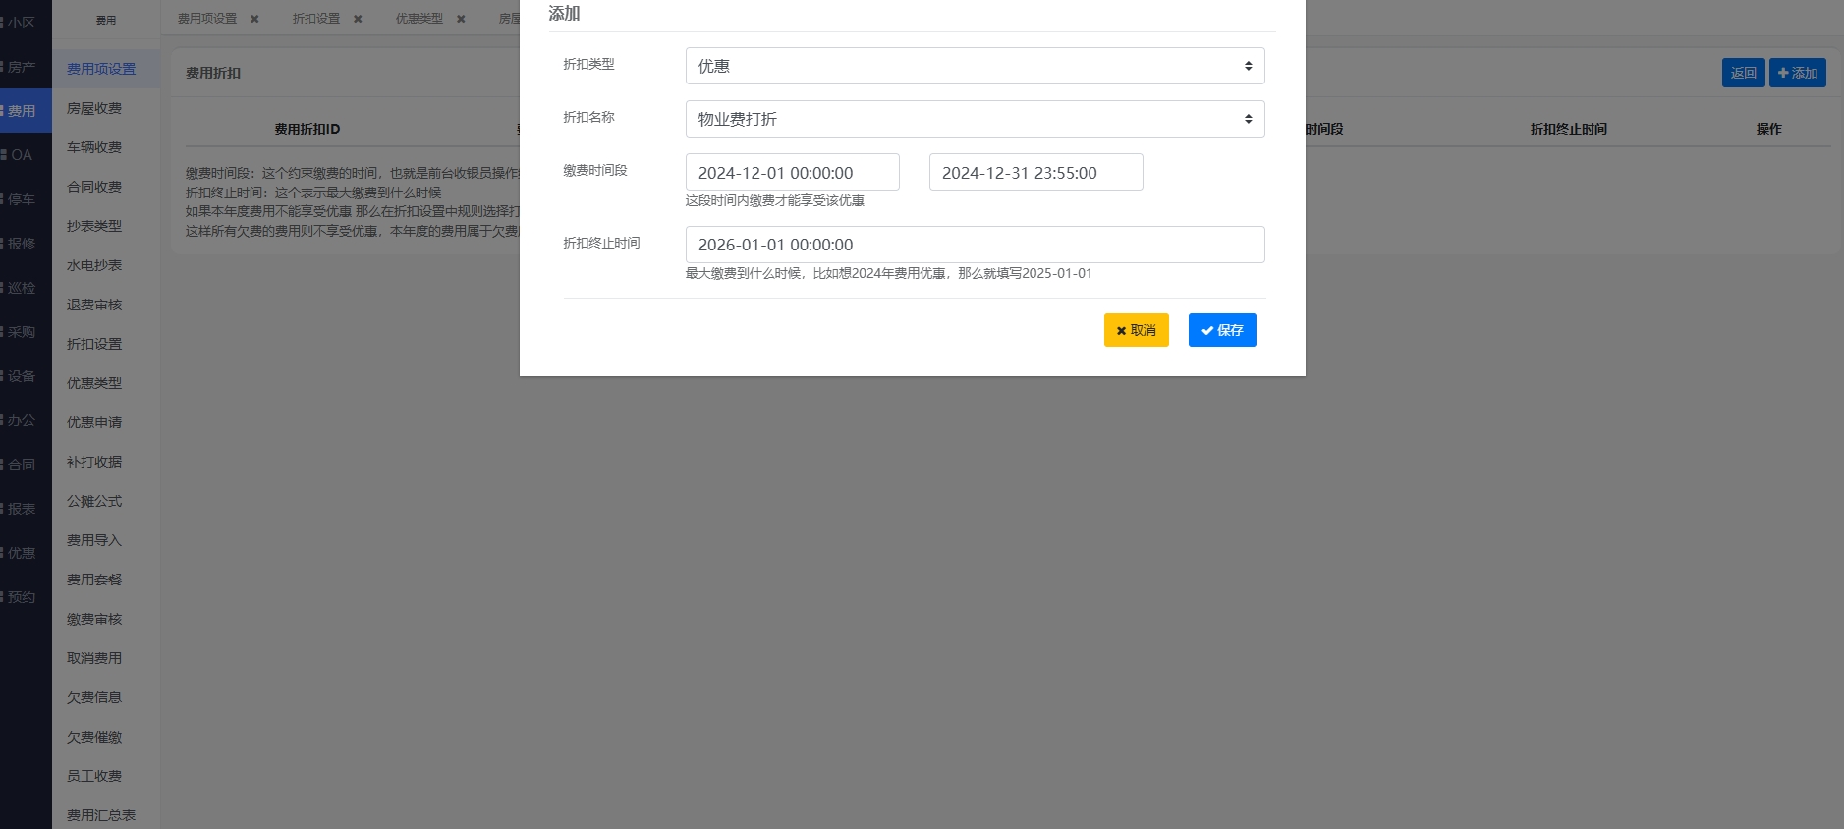Screen dimensions: 1844x829
Task: Select 优惠申请 in the fee menu
Action: [94, 422]
